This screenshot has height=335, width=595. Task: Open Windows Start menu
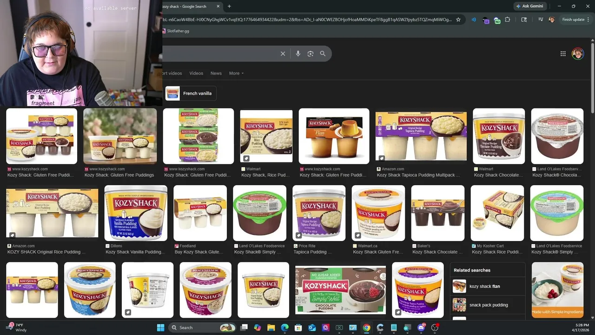pyautogui.click(x=160, y=328)
